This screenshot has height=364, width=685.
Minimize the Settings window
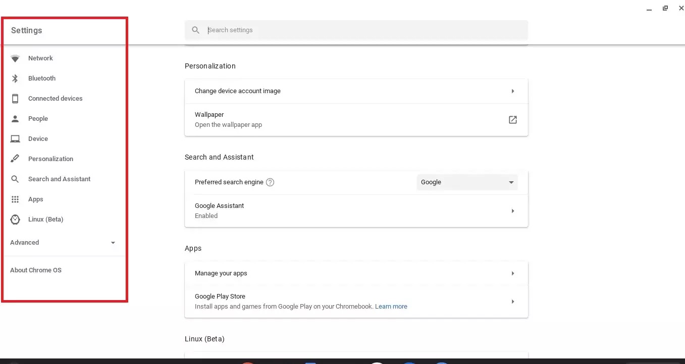coord(649,9)
